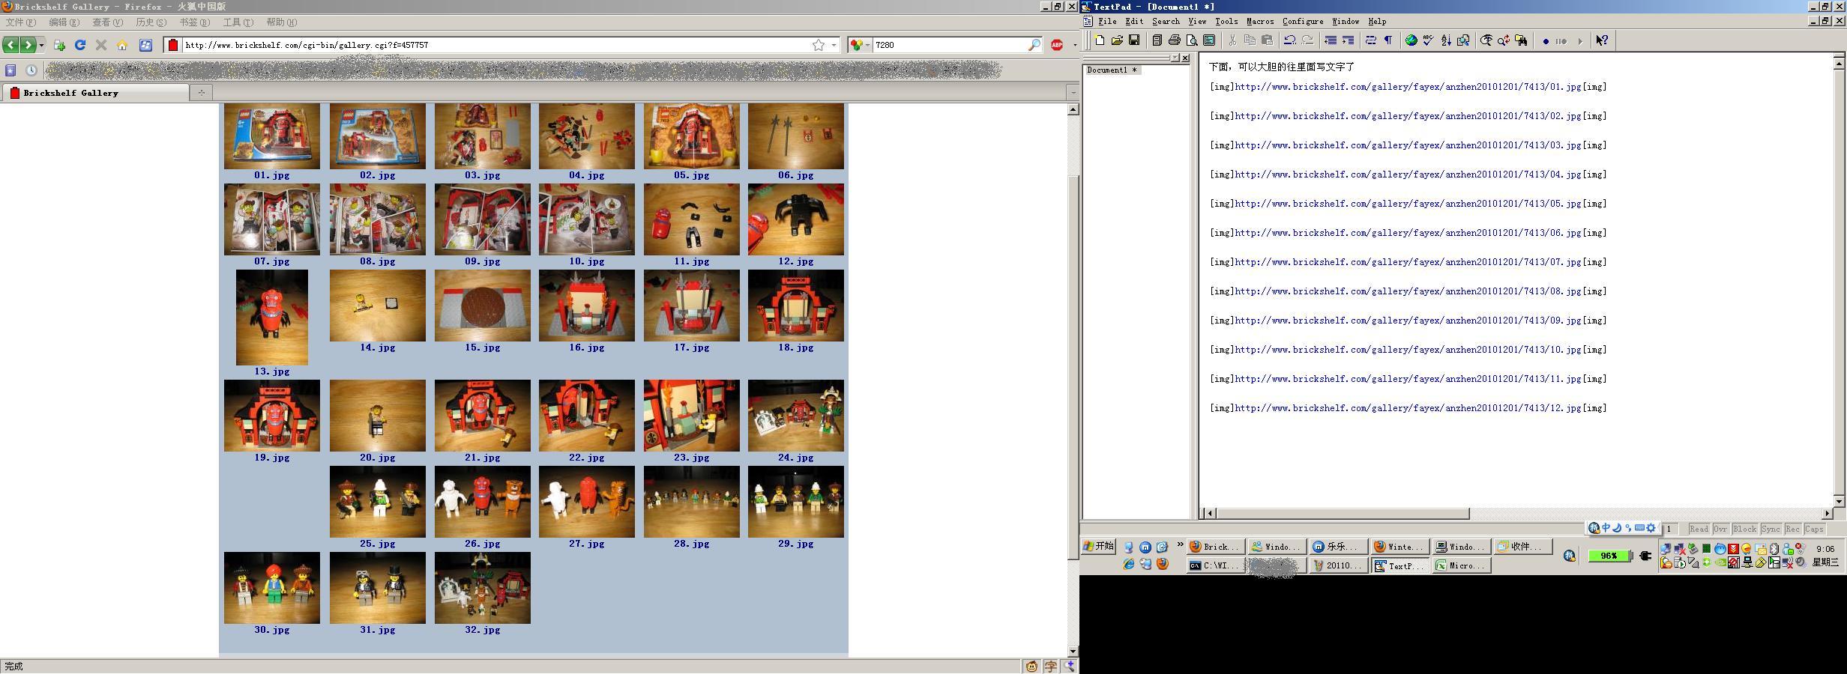
Task: Open the 01.jpg image link
Action: point(271,175)
